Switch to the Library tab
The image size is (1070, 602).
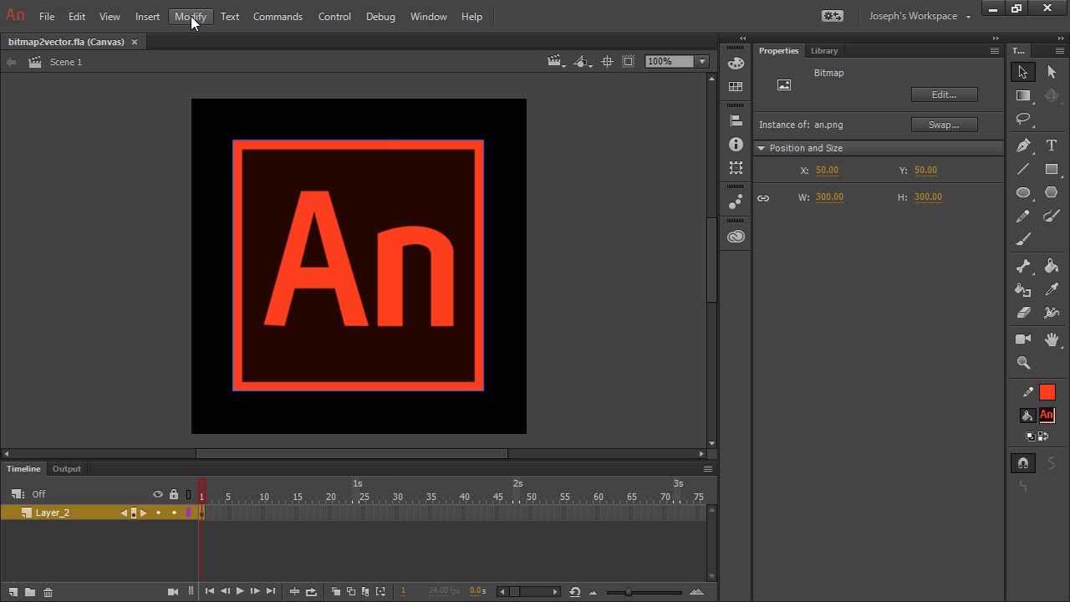824,51
